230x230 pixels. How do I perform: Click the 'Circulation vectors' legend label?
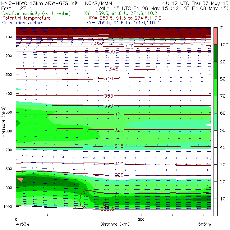coord(23,23)
